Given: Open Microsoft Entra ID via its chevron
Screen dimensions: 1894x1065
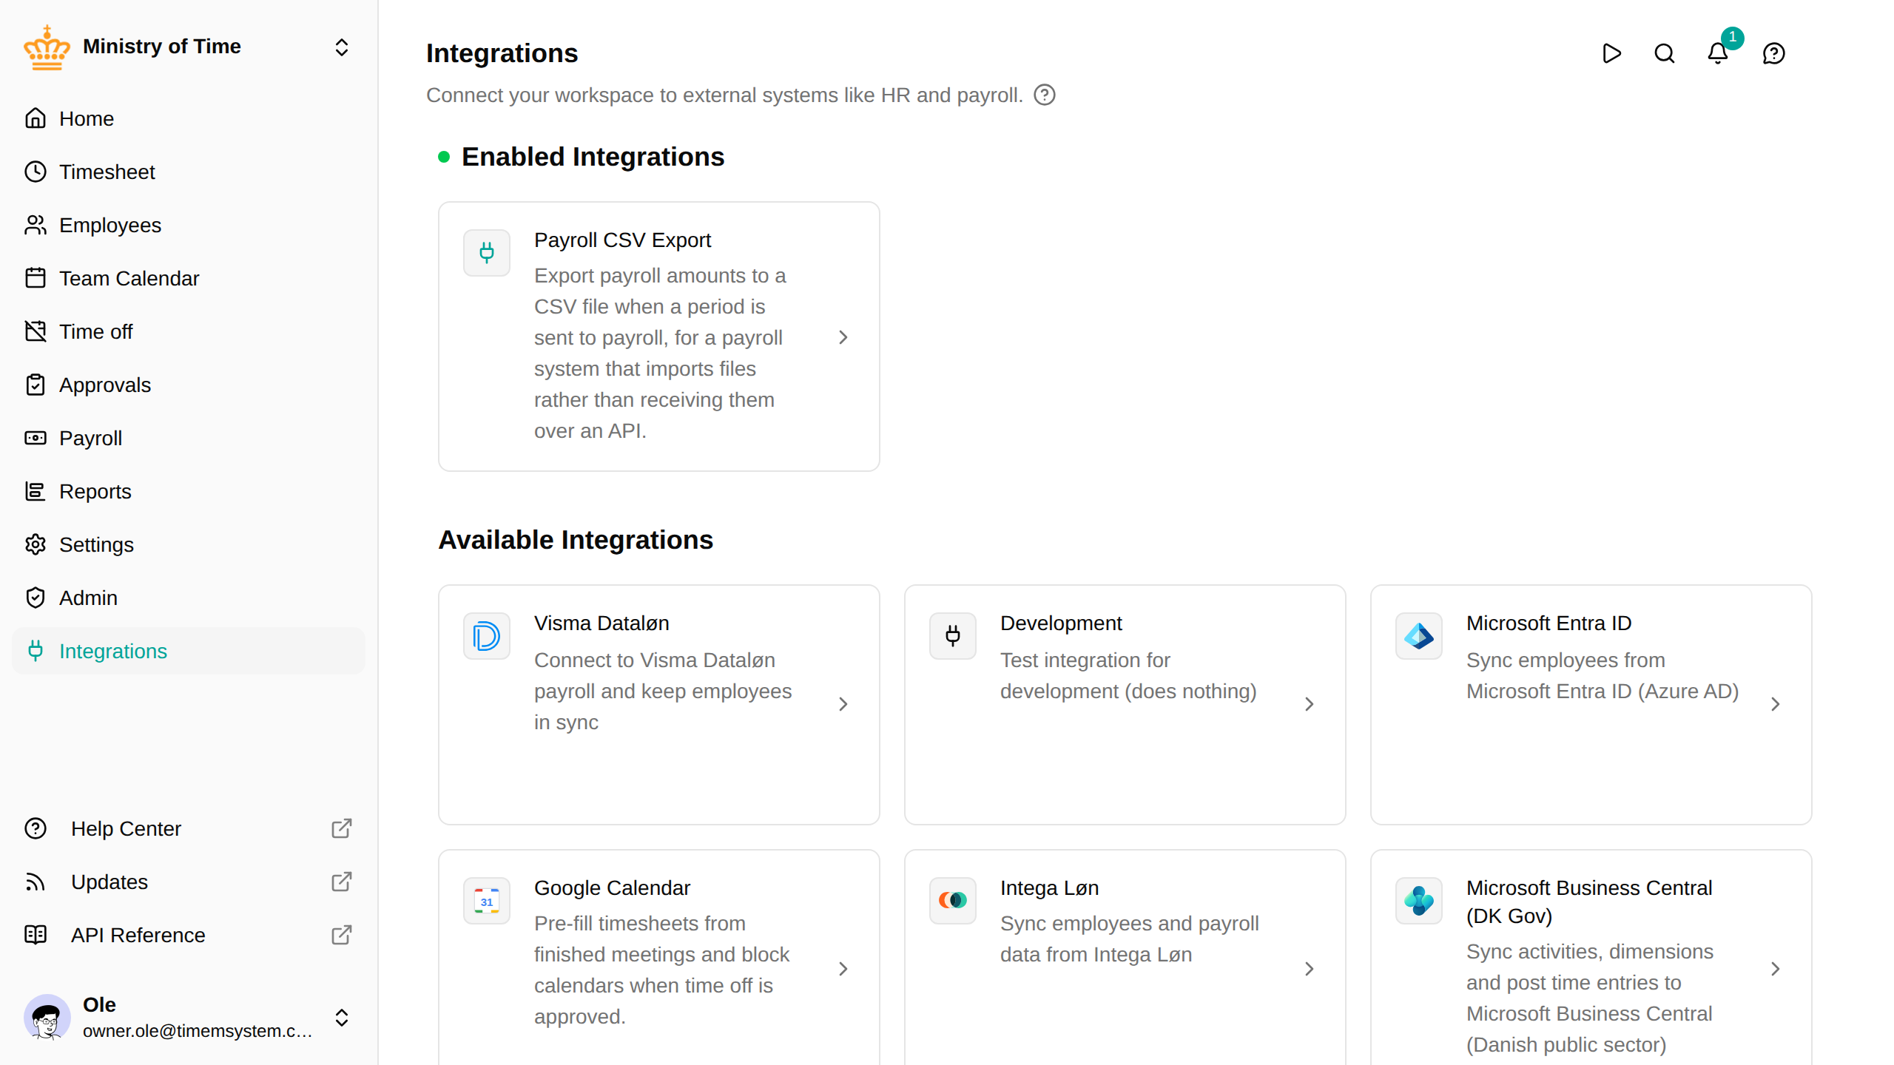Looking at the screenshot, I should pyautogui.click(x=1776, y=704).
